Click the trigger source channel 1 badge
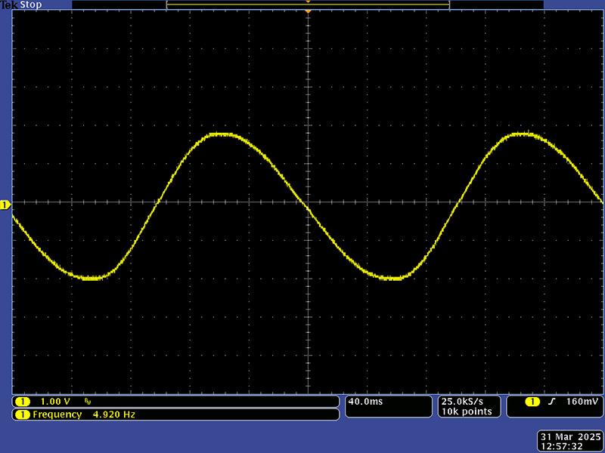Screen dimensions: 605x453 pyautogui.click(x=533, y=402)
